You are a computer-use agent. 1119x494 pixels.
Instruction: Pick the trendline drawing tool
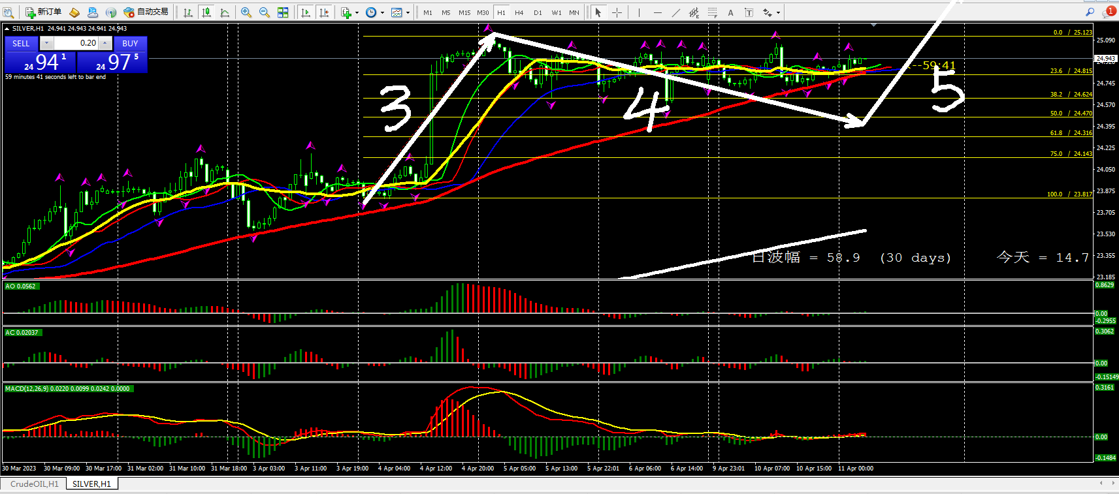675,12
